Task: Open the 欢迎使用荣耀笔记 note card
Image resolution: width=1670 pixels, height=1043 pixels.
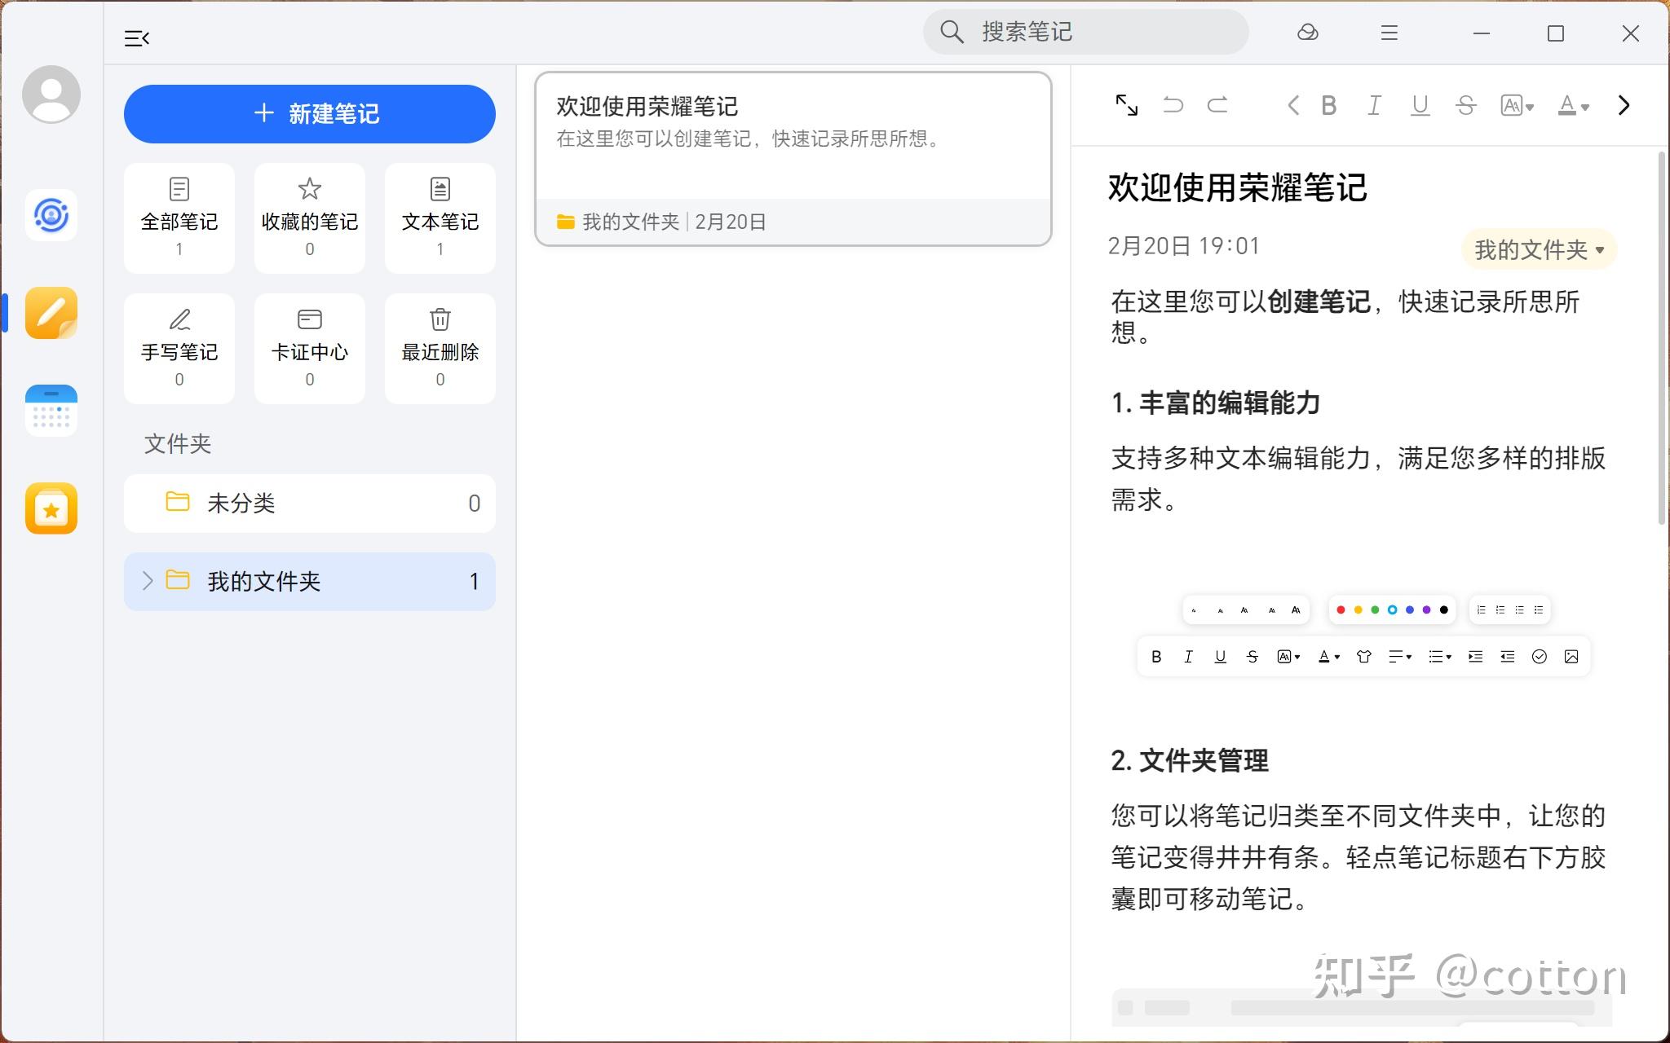Action: click(x=793, y=159)
